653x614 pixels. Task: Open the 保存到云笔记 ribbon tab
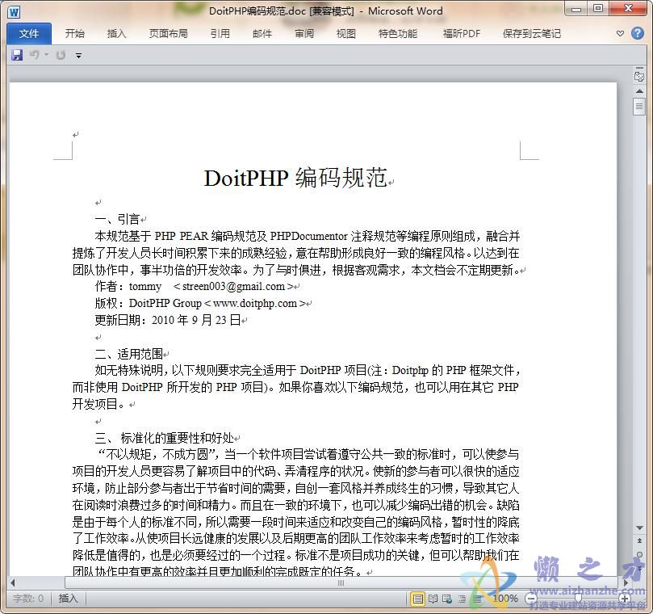(532, 33)
